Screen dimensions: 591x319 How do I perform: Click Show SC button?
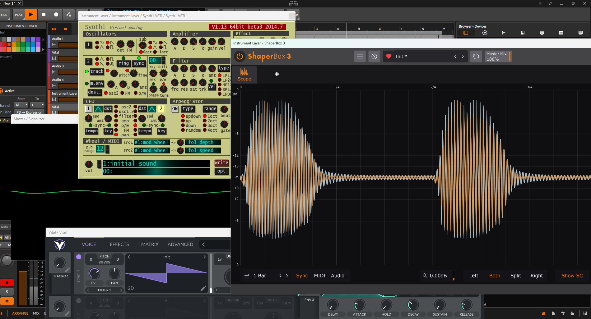pyautogui.click(x=572, y=276)
